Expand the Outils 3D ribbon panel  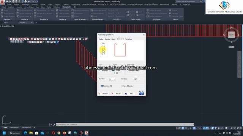[117, 19]
